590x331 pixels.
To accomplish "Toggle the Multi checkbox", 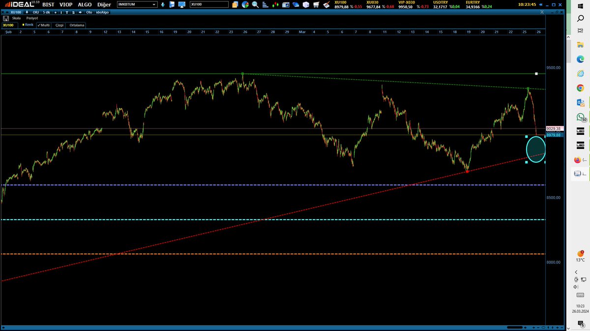I will coord(43,25).
